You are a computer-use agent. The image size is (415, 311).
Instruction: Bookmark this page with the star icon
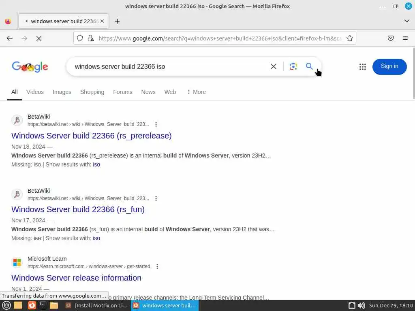(x=350, y=38)
